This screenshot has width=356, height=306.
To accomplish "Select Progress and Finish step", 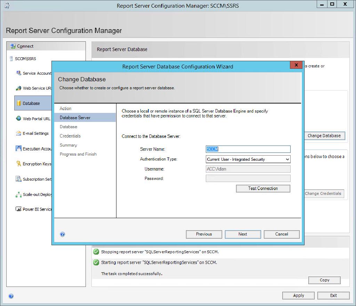I will pyautogui.click(x=78, y=154).
